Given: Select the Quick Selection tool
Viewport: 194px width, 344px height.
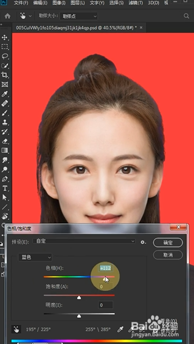Looking at the screenshot, I should pos(5,66).
